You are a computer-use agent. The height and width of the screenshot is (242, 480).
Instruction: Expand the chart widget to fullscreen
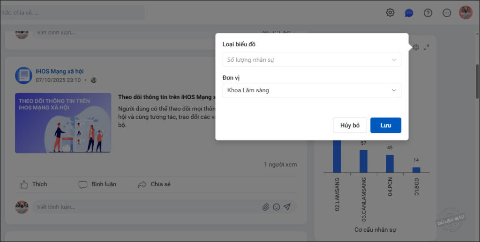(426, 47)
